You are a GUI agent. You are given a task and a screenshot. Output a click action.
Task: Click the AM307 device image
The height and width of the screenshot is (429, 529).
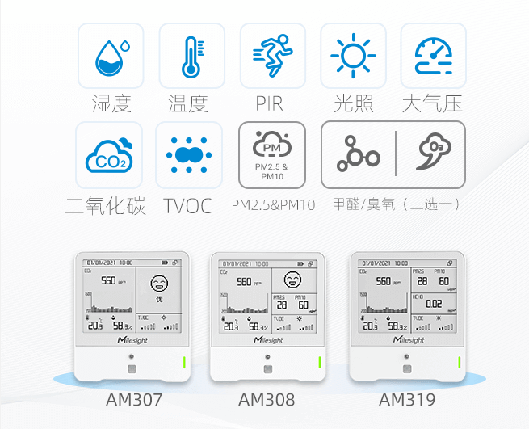pyautogui.click(x=132, y=317)
